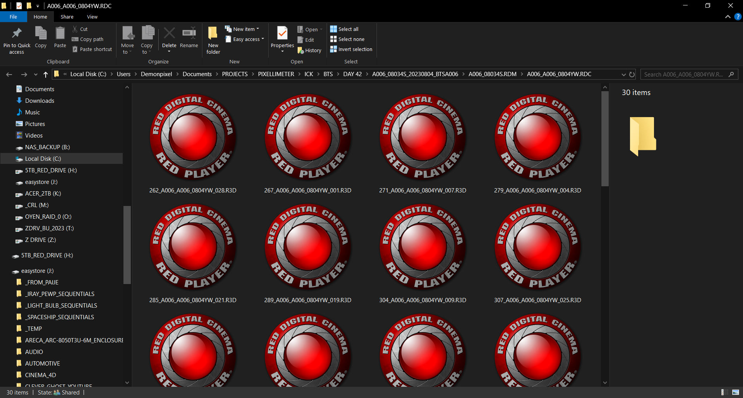
Task: Refresh the current folder view
Action: coord(632,74)
